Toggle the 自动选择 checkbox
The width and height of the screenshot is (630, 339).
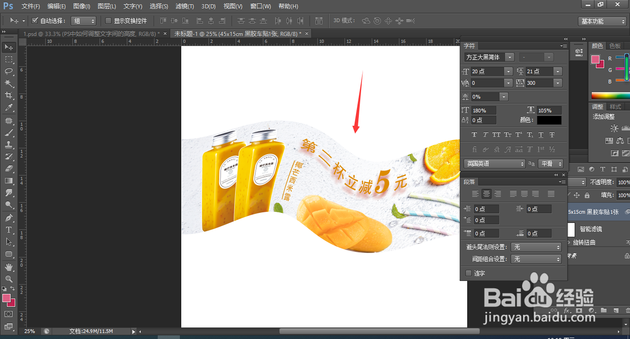(x=35, y=21)
